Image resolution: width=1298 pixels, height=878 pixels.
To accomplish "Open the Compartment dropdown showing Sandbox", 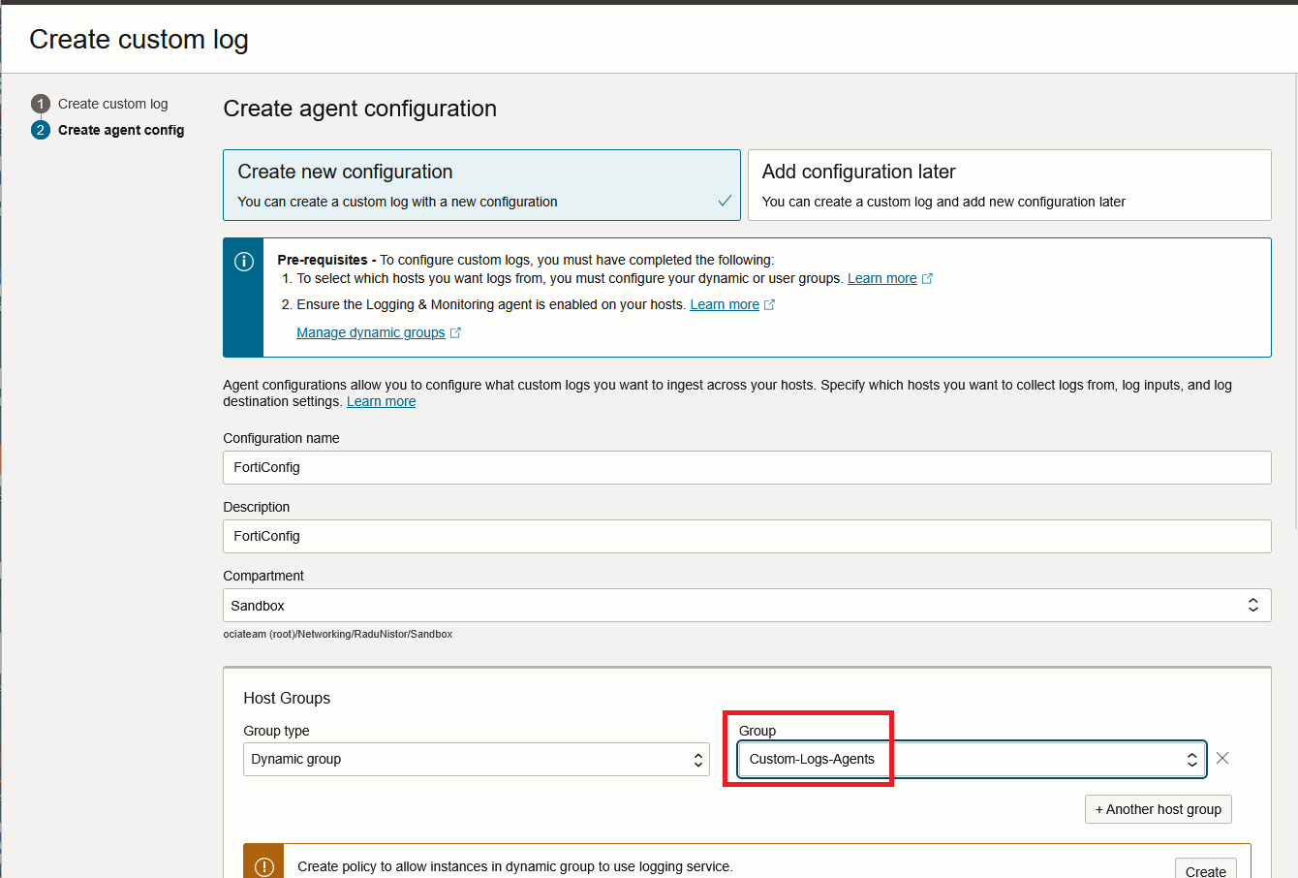I will 746,606.
